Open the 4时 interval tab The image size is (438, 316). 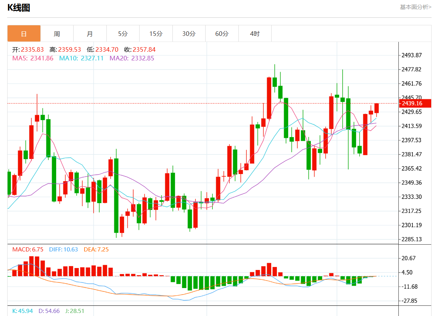[x=255, y=34]
